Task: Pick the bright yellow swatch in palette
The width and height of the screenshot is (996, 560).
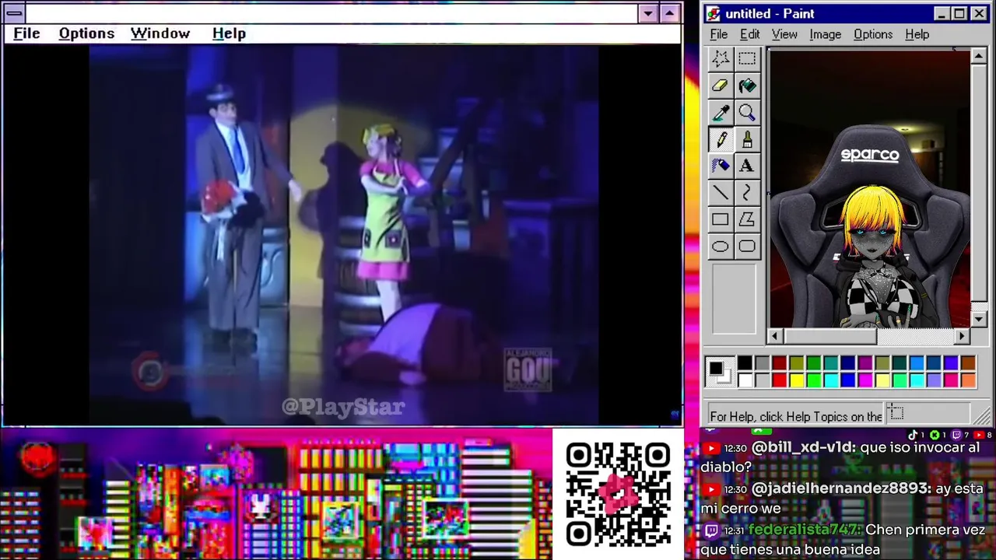Action: tap(796, 380)
